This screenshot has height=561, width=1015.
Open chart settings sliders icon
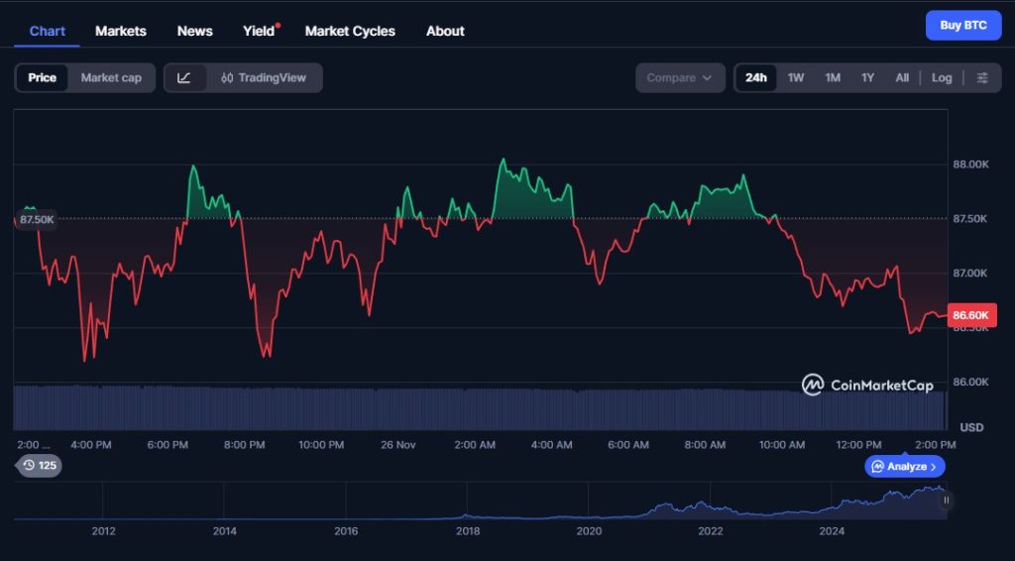pos(982,77)
